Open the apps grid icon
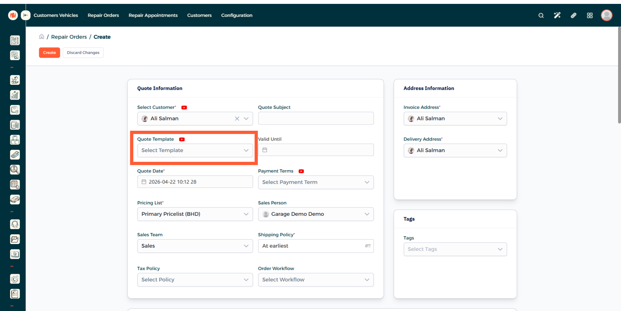 pos(590,15)
